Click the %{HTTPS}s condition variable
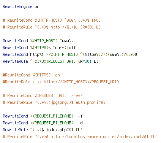161x143 pixels. tap(41, 48)
